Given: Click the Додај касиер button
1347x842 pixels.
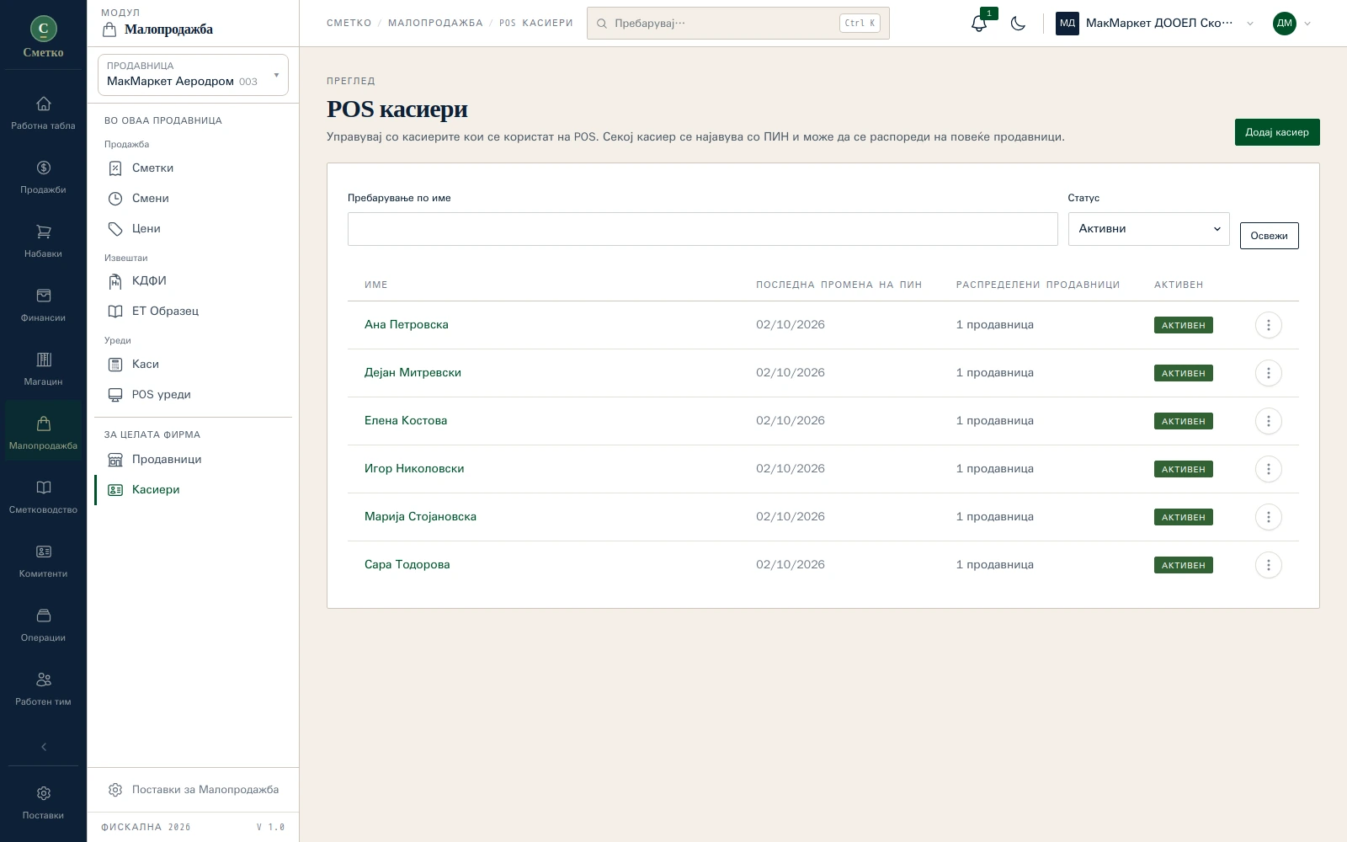Looking at the screenshot, I should click(x=1277, y=132).
